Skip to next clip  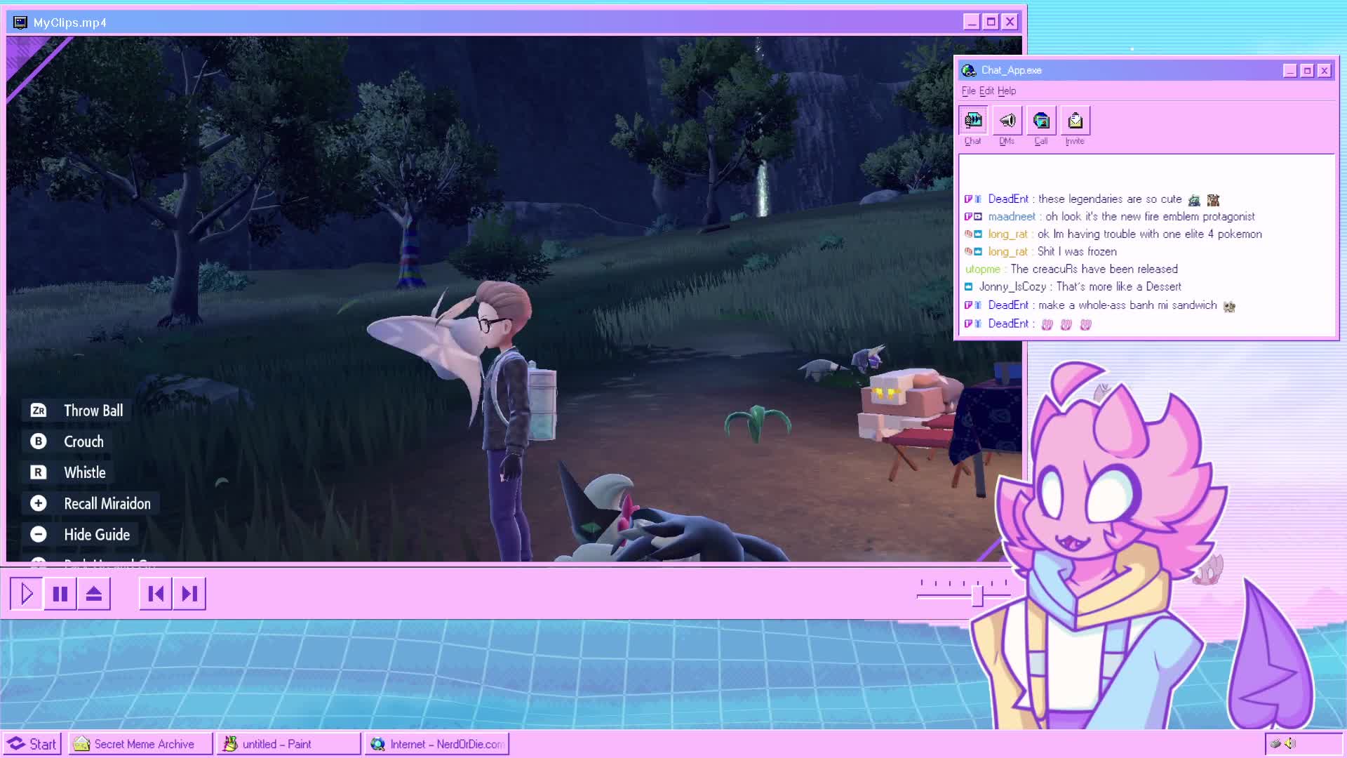pyautogui.click(x=189, y=594)
